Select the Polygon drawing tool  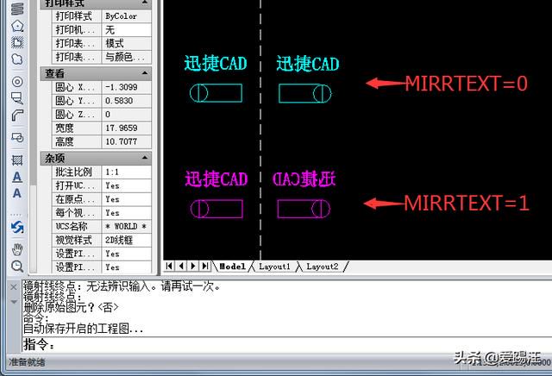click(17, 26)
